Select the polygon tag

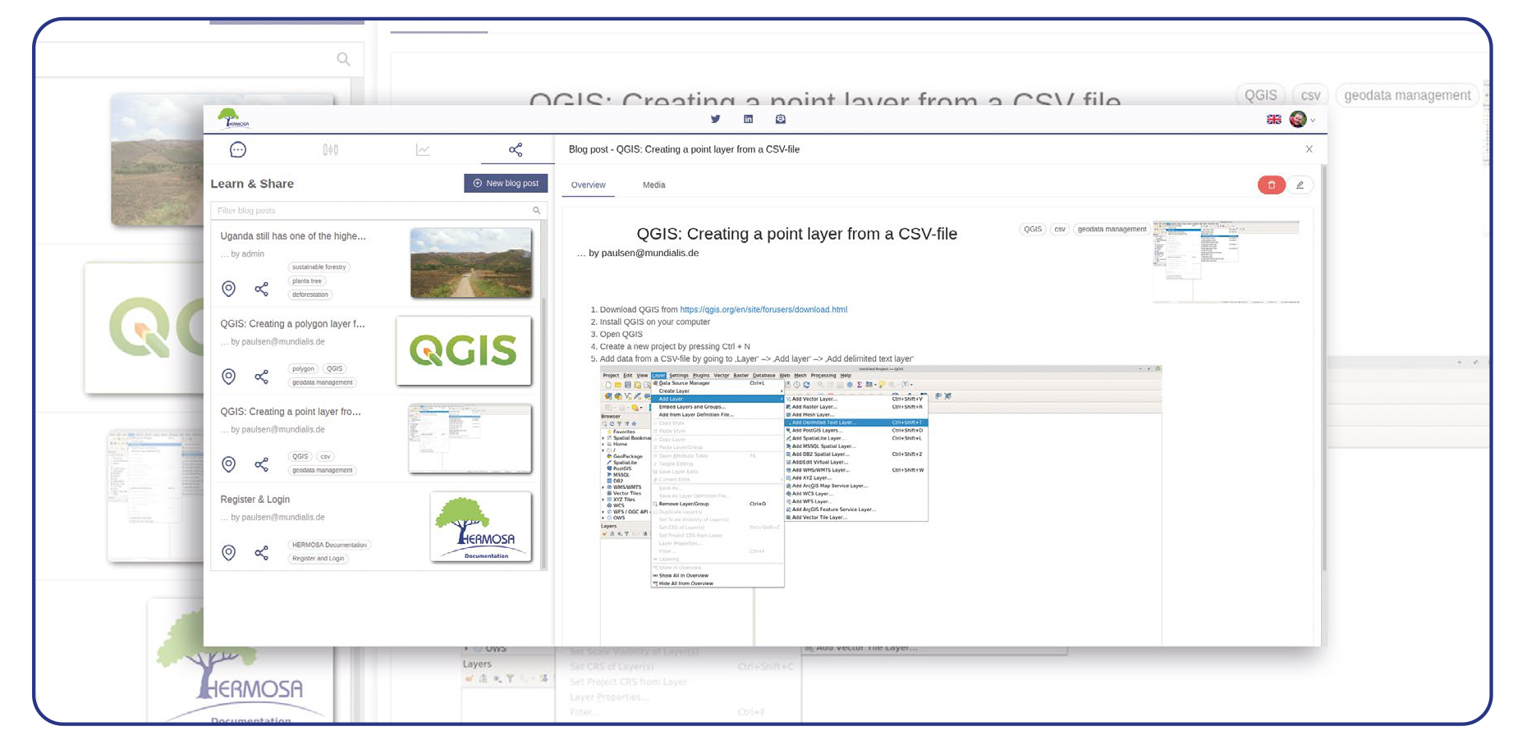[304, 369]
